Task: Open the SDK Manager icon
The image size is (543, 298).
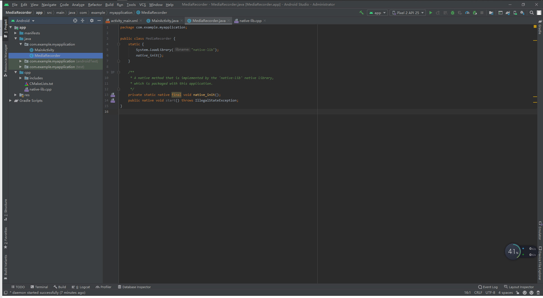Action: coord(522,13)
